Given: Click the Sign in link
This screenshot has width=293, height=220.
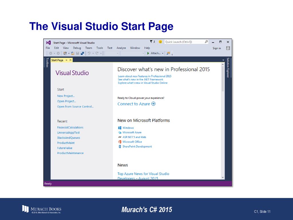Looking at the screenshot, I should click(217, 48).
